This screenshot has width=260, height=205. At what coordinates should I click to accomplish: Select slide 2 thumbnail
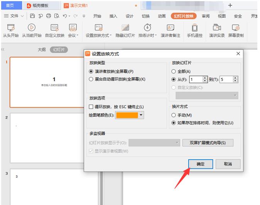point(47,138)
